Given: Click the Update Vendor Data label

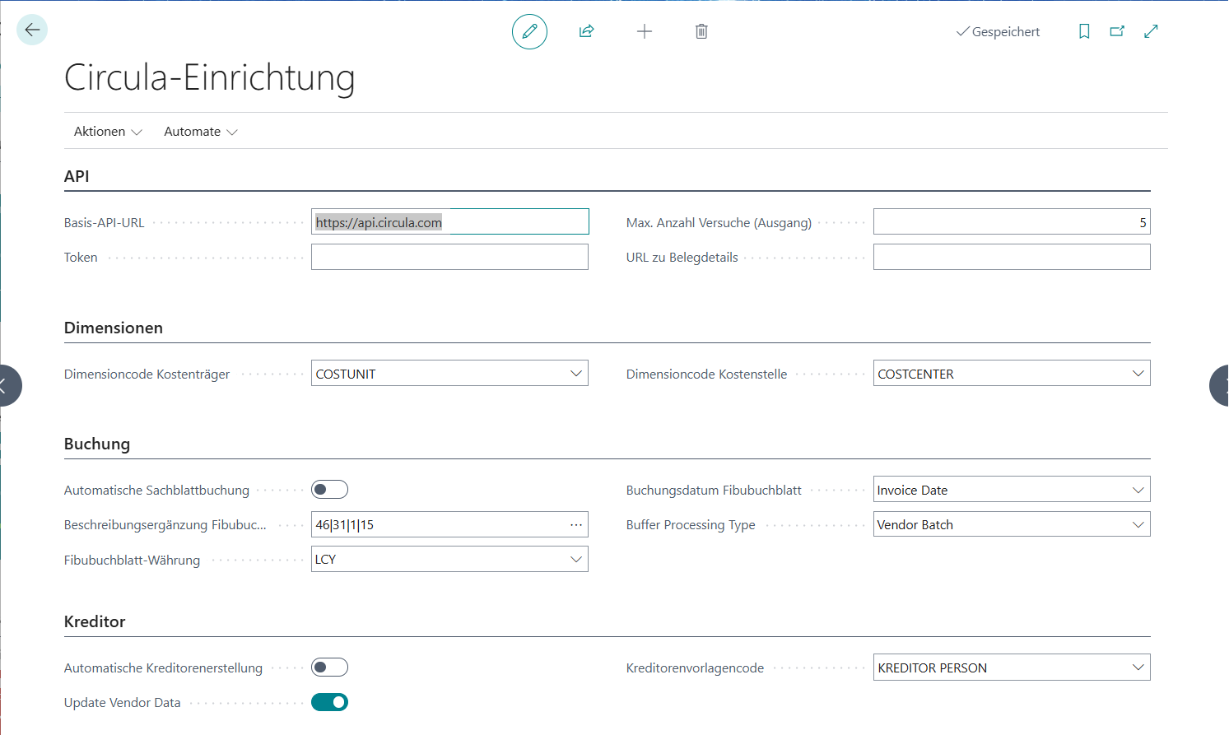Looking at the screenshot, I should click(123, 703).
